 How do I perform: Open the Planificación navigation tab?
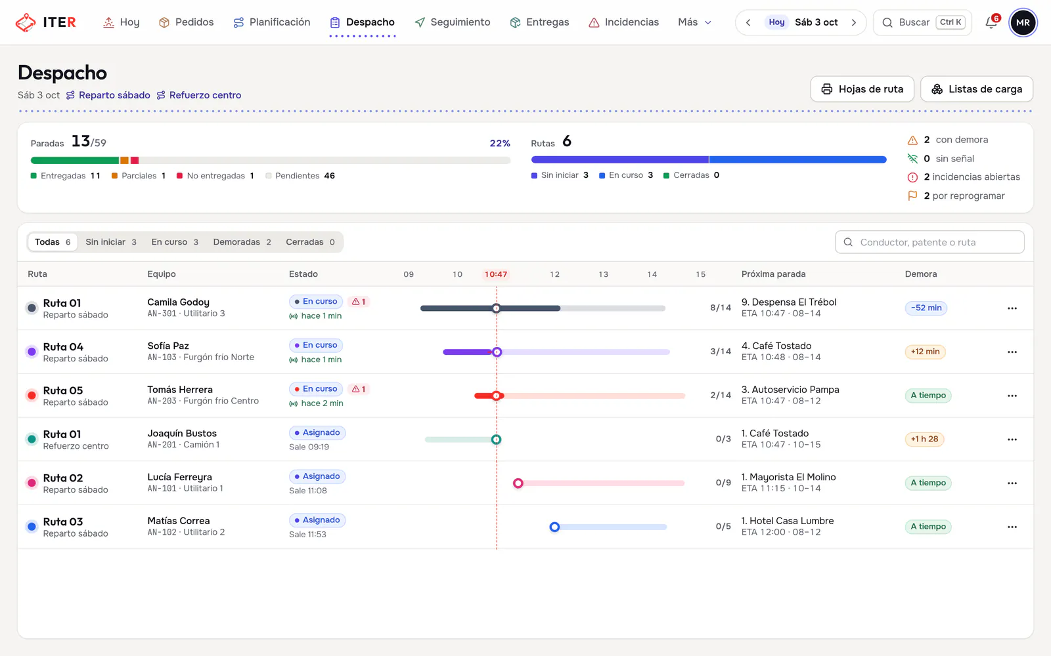coord(272,22)
